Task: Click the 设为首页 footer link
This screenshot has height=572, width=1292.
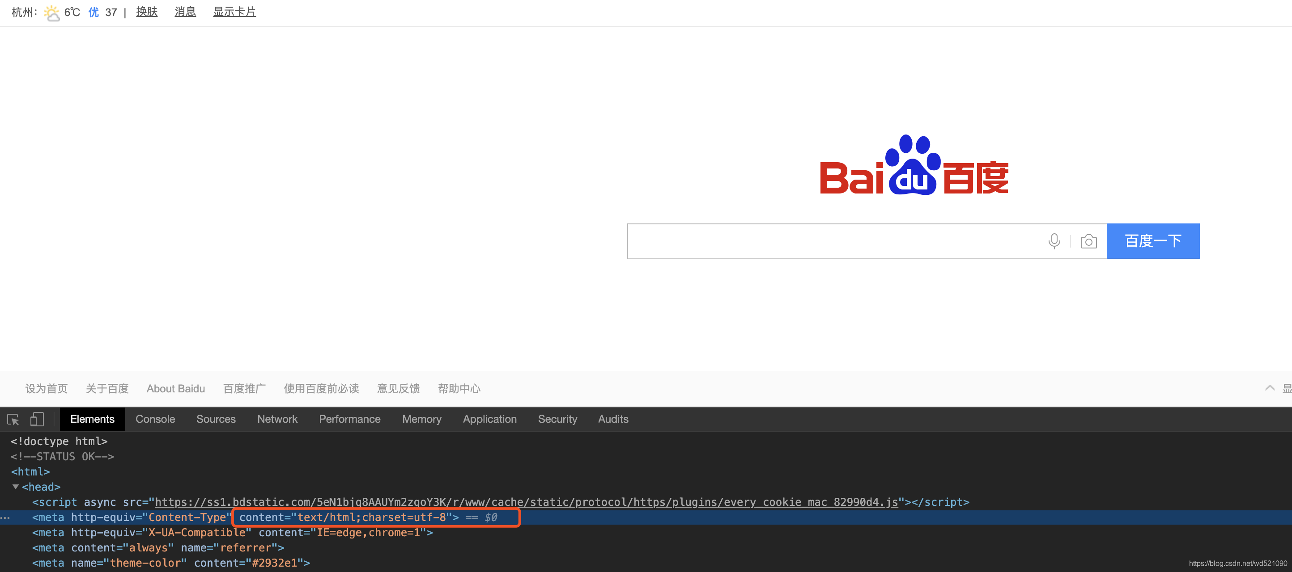Action: pyautogui.click(x=46, y=389)
